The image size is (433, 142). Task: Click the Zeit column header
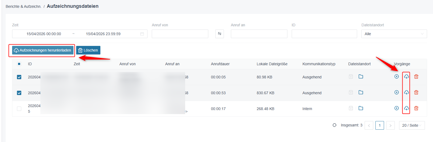coord(77,64)
